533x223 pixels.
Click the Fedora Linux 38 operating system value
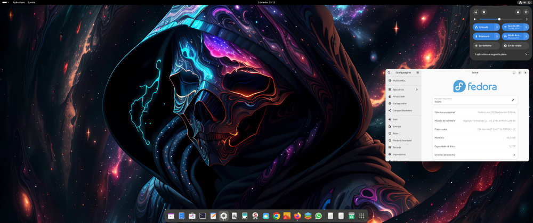[x=496, y=112]
